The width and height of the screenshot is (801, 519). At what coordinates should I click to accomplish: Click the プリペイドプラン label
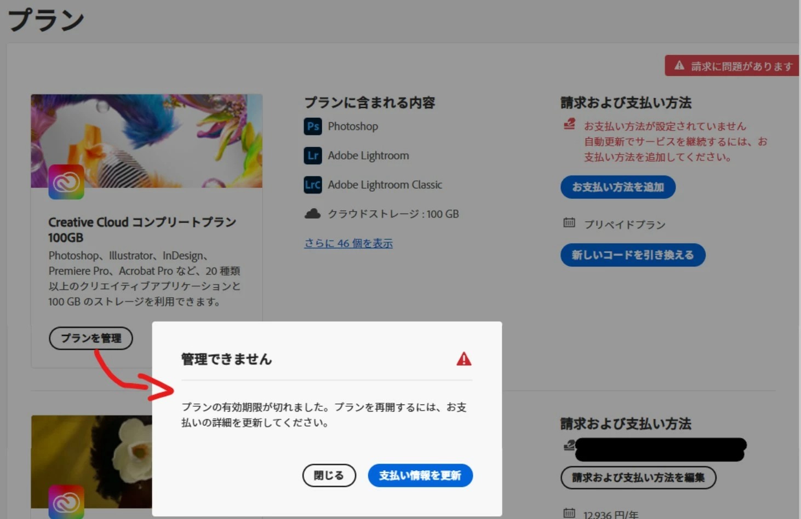(625, 224)
